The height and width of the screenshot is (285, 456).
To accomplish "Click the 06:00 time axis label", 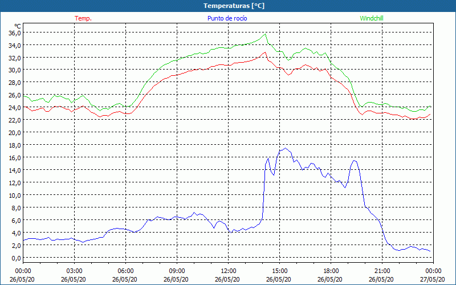I will 125,271.
